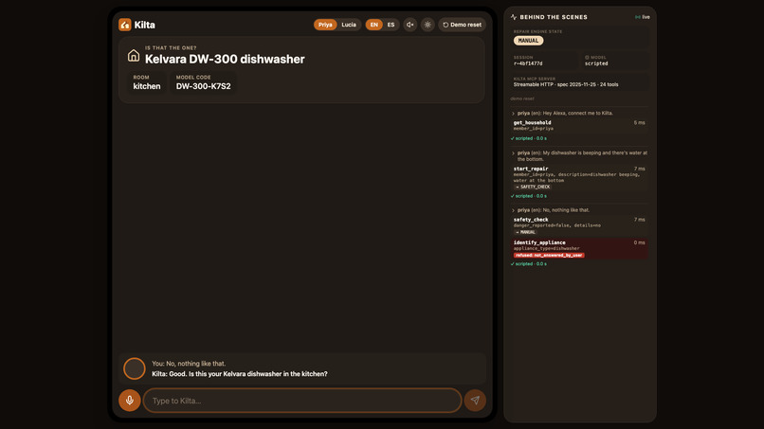Click the round orange microphone button
The image size is (764, 429).
[130, 401]
